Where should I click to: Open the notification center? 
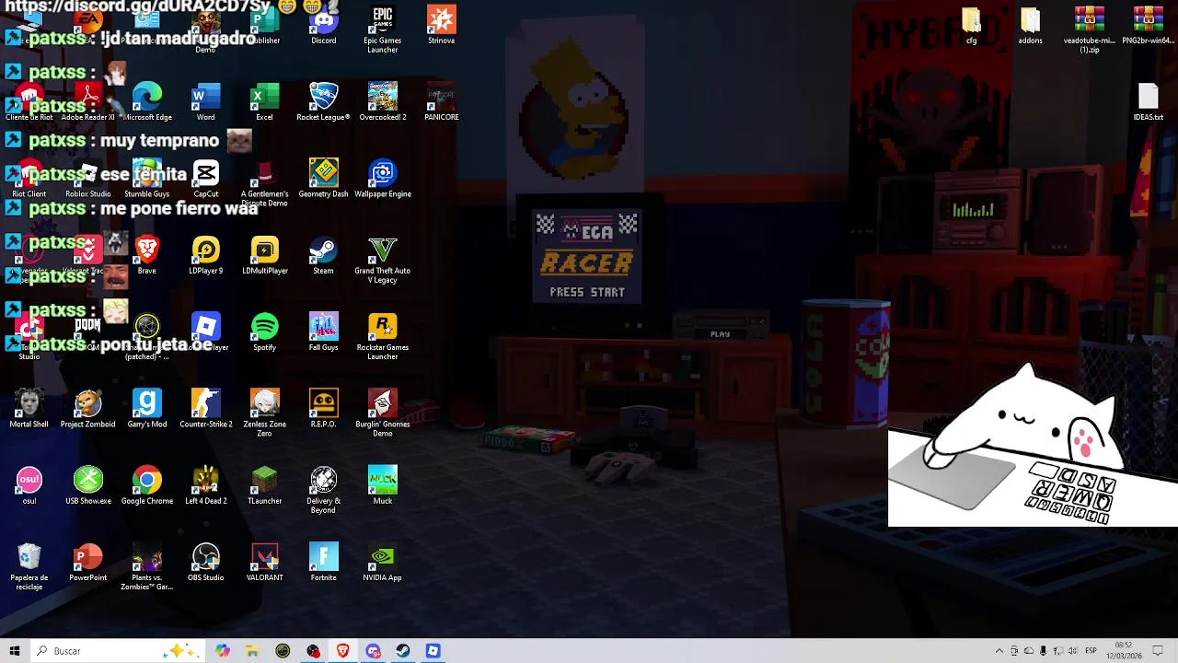tap(1158, 651)
